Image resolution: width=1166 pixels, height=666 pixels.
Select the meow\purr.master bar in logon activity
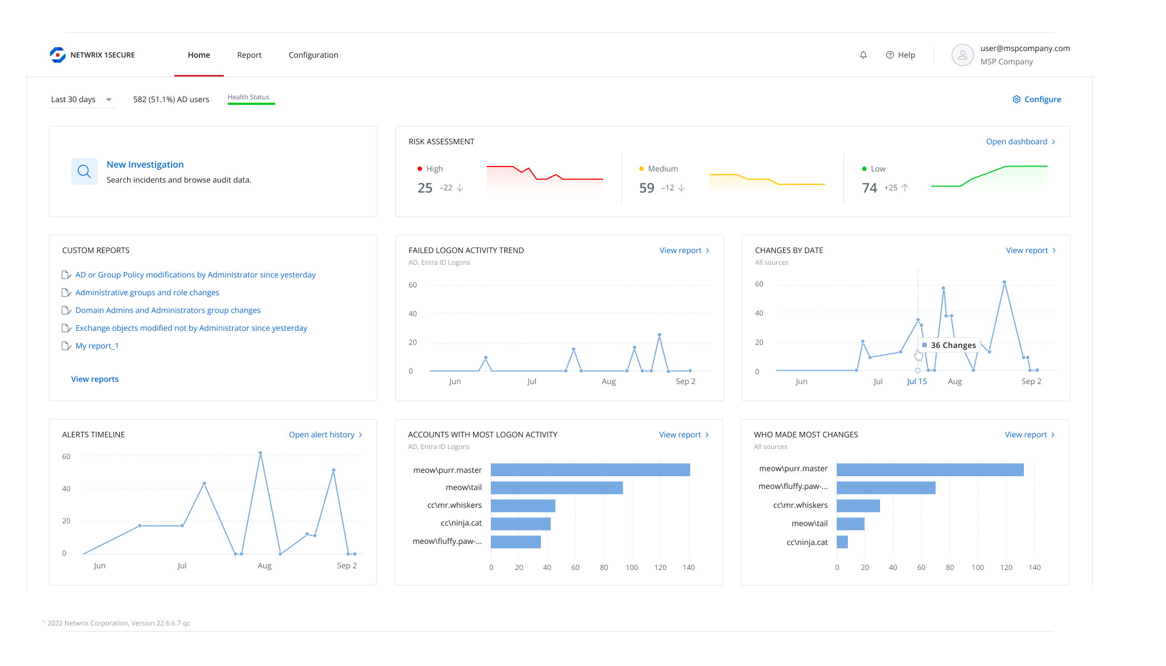coord(590,470)
